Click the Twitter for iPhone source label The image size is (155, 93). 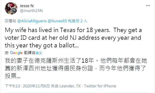click(100, 86)
